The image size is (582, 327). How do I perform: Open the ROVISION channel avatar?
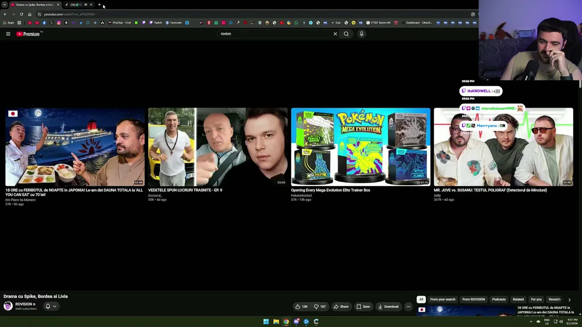click(x=8, y=306)
